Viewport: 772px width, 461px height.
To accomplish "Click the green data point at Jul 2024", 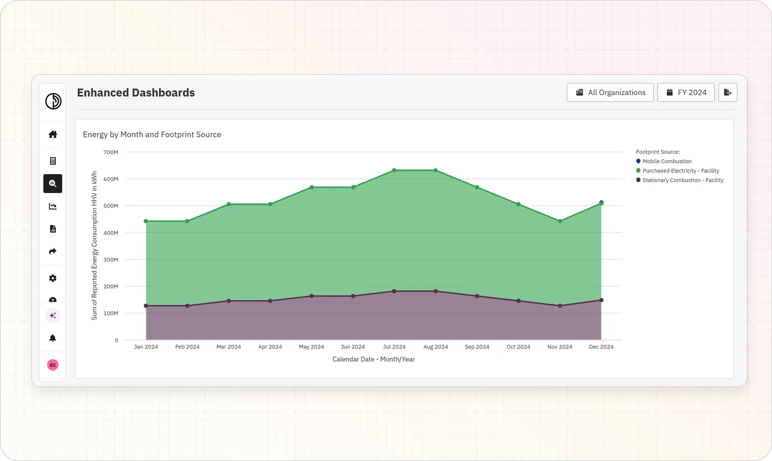I will 394,170.
